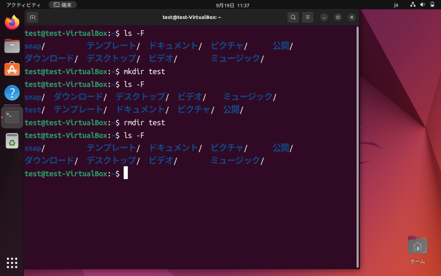Open the アクティビティ overview
The image size is (441, 276).
[x=23, y=5]
